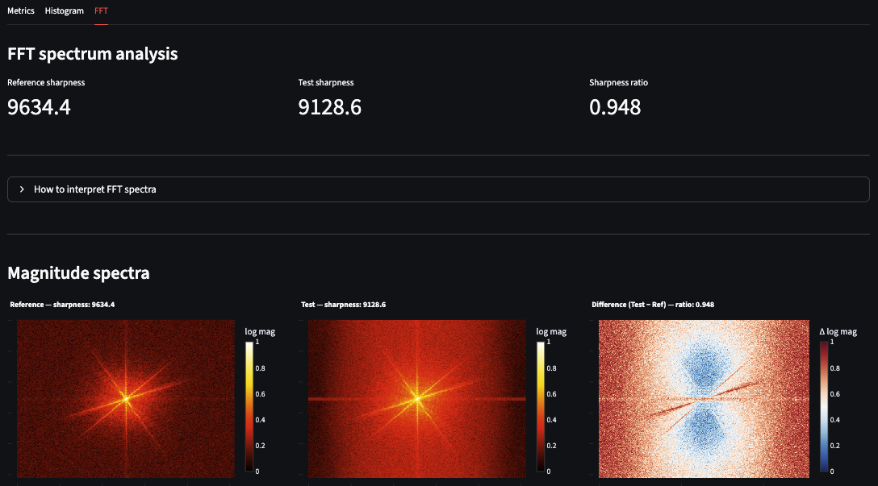Open the Test magnitude spectrum image
878x486 pixels.
pyautogui.click(x=416, y=398)
